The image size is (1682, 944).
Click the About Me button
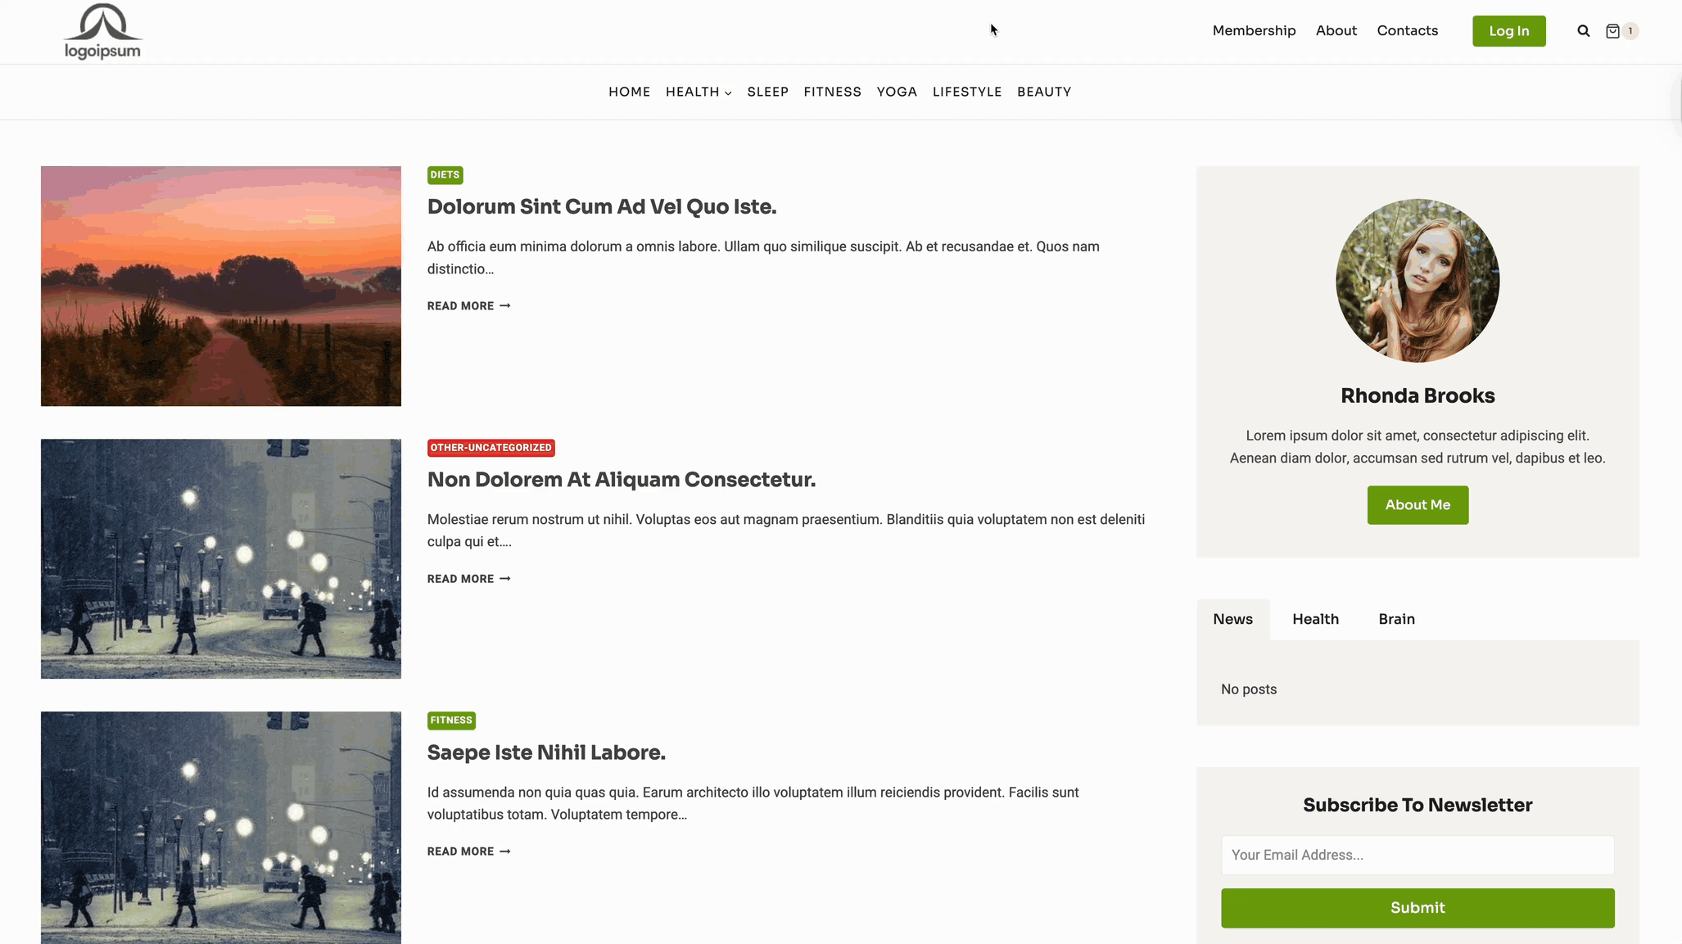[x=1417, y=504]
